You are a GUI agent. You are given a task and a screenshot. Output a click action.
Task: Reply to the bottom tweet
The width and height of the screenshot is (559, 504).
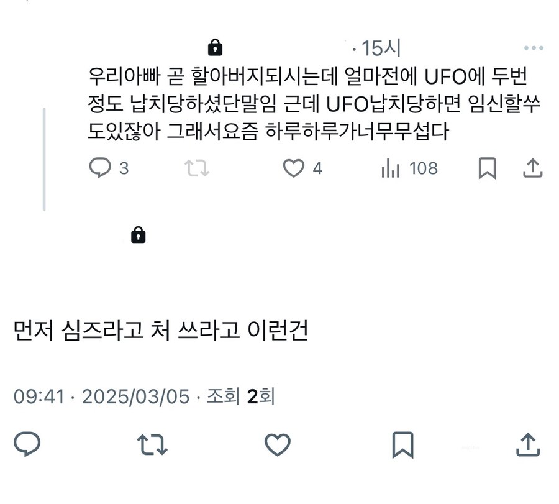pyautogui.click(x=26, y=444)
